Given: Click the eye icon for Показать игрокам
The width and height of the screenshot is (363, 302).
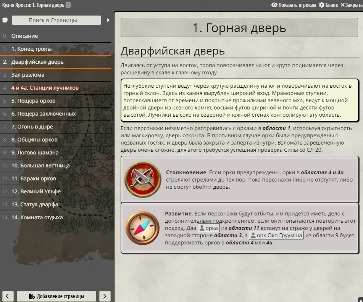Looking at the screenshot, I should [x=274, y=5].
